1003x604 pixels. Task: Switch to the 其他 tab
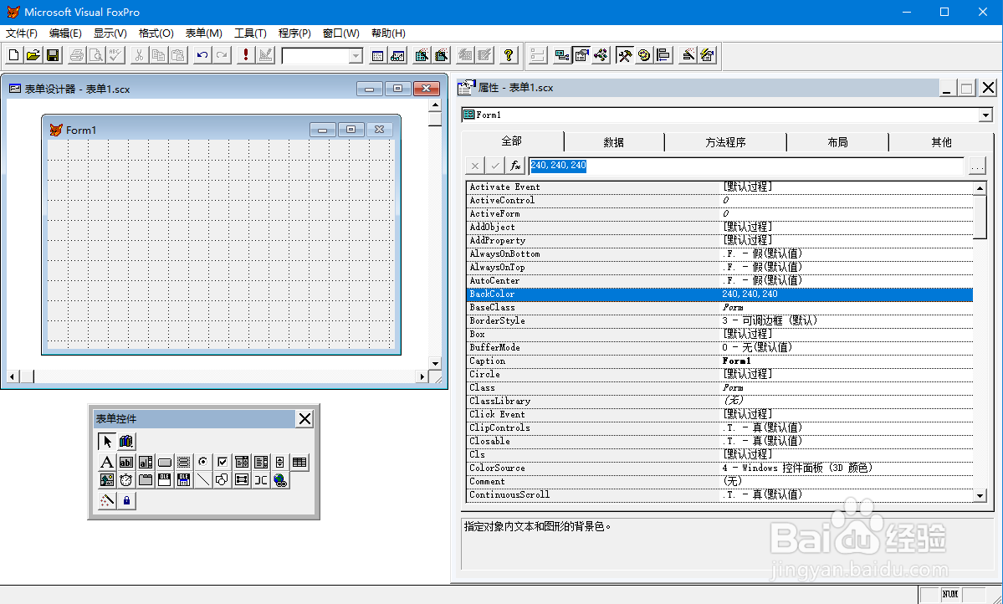(941, 142)
